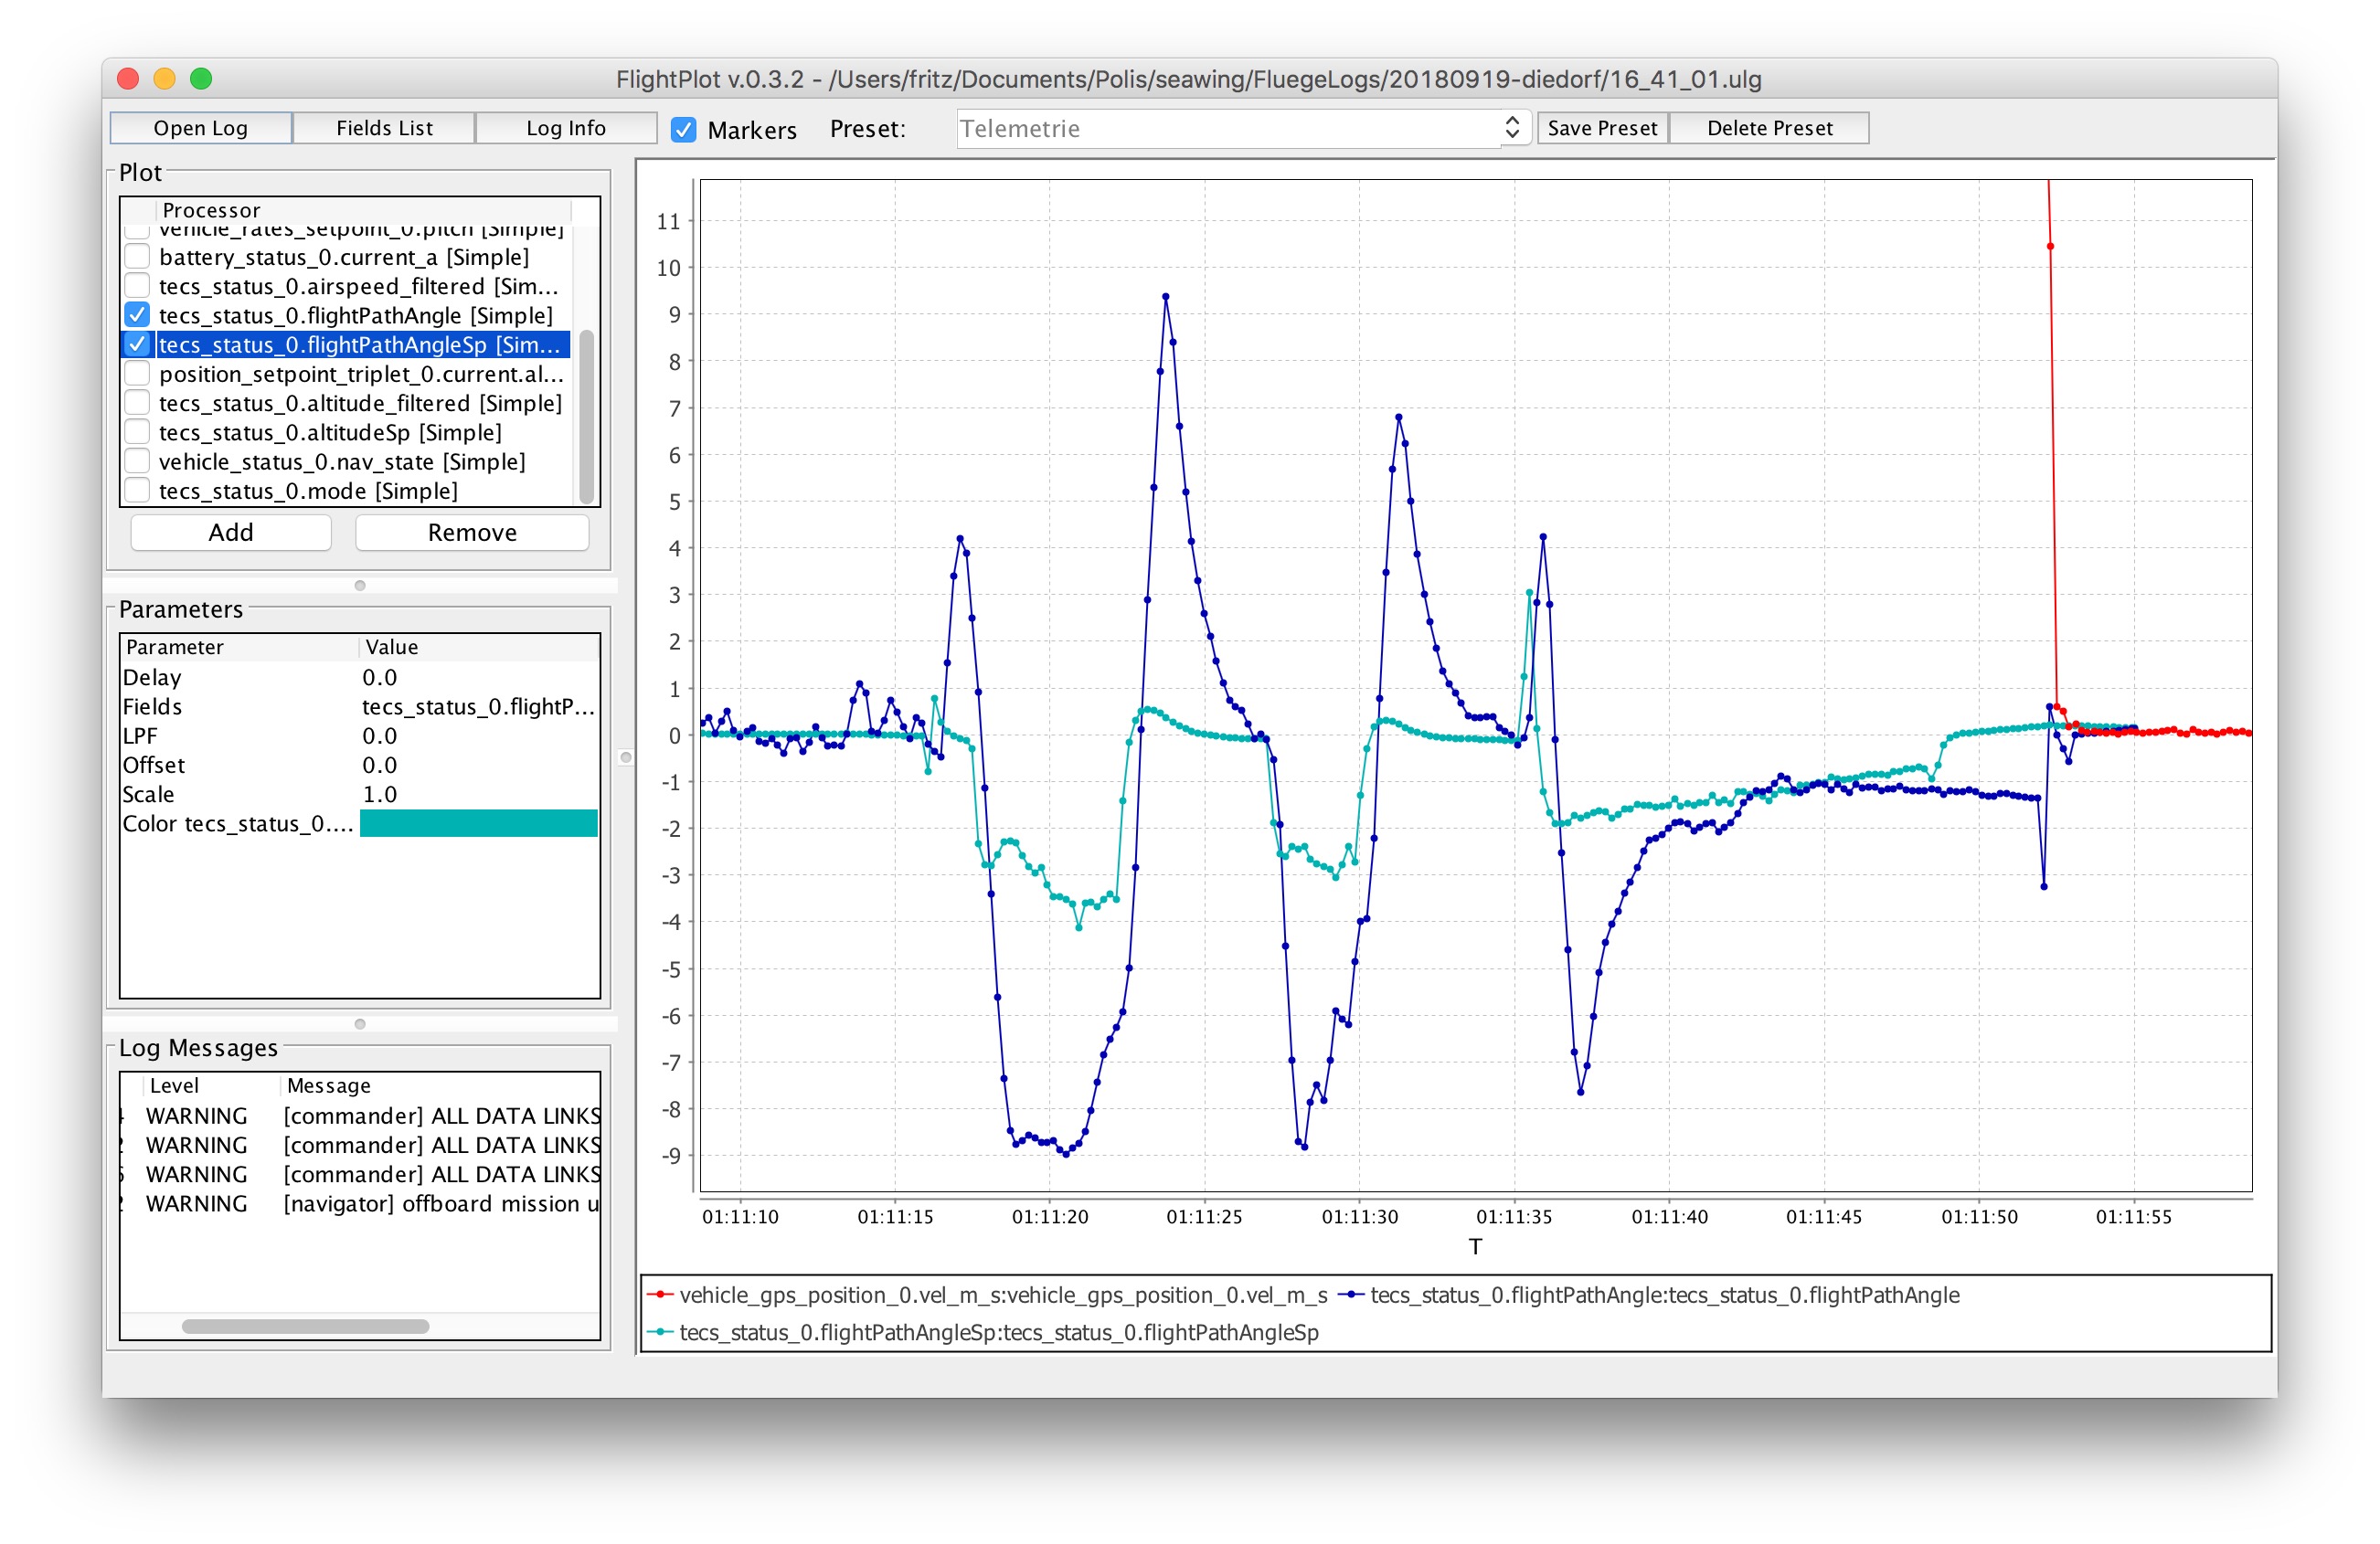Disable the Markers checkbox
The width and height of the screenshot is (2380, 1544).
[684, 130]
